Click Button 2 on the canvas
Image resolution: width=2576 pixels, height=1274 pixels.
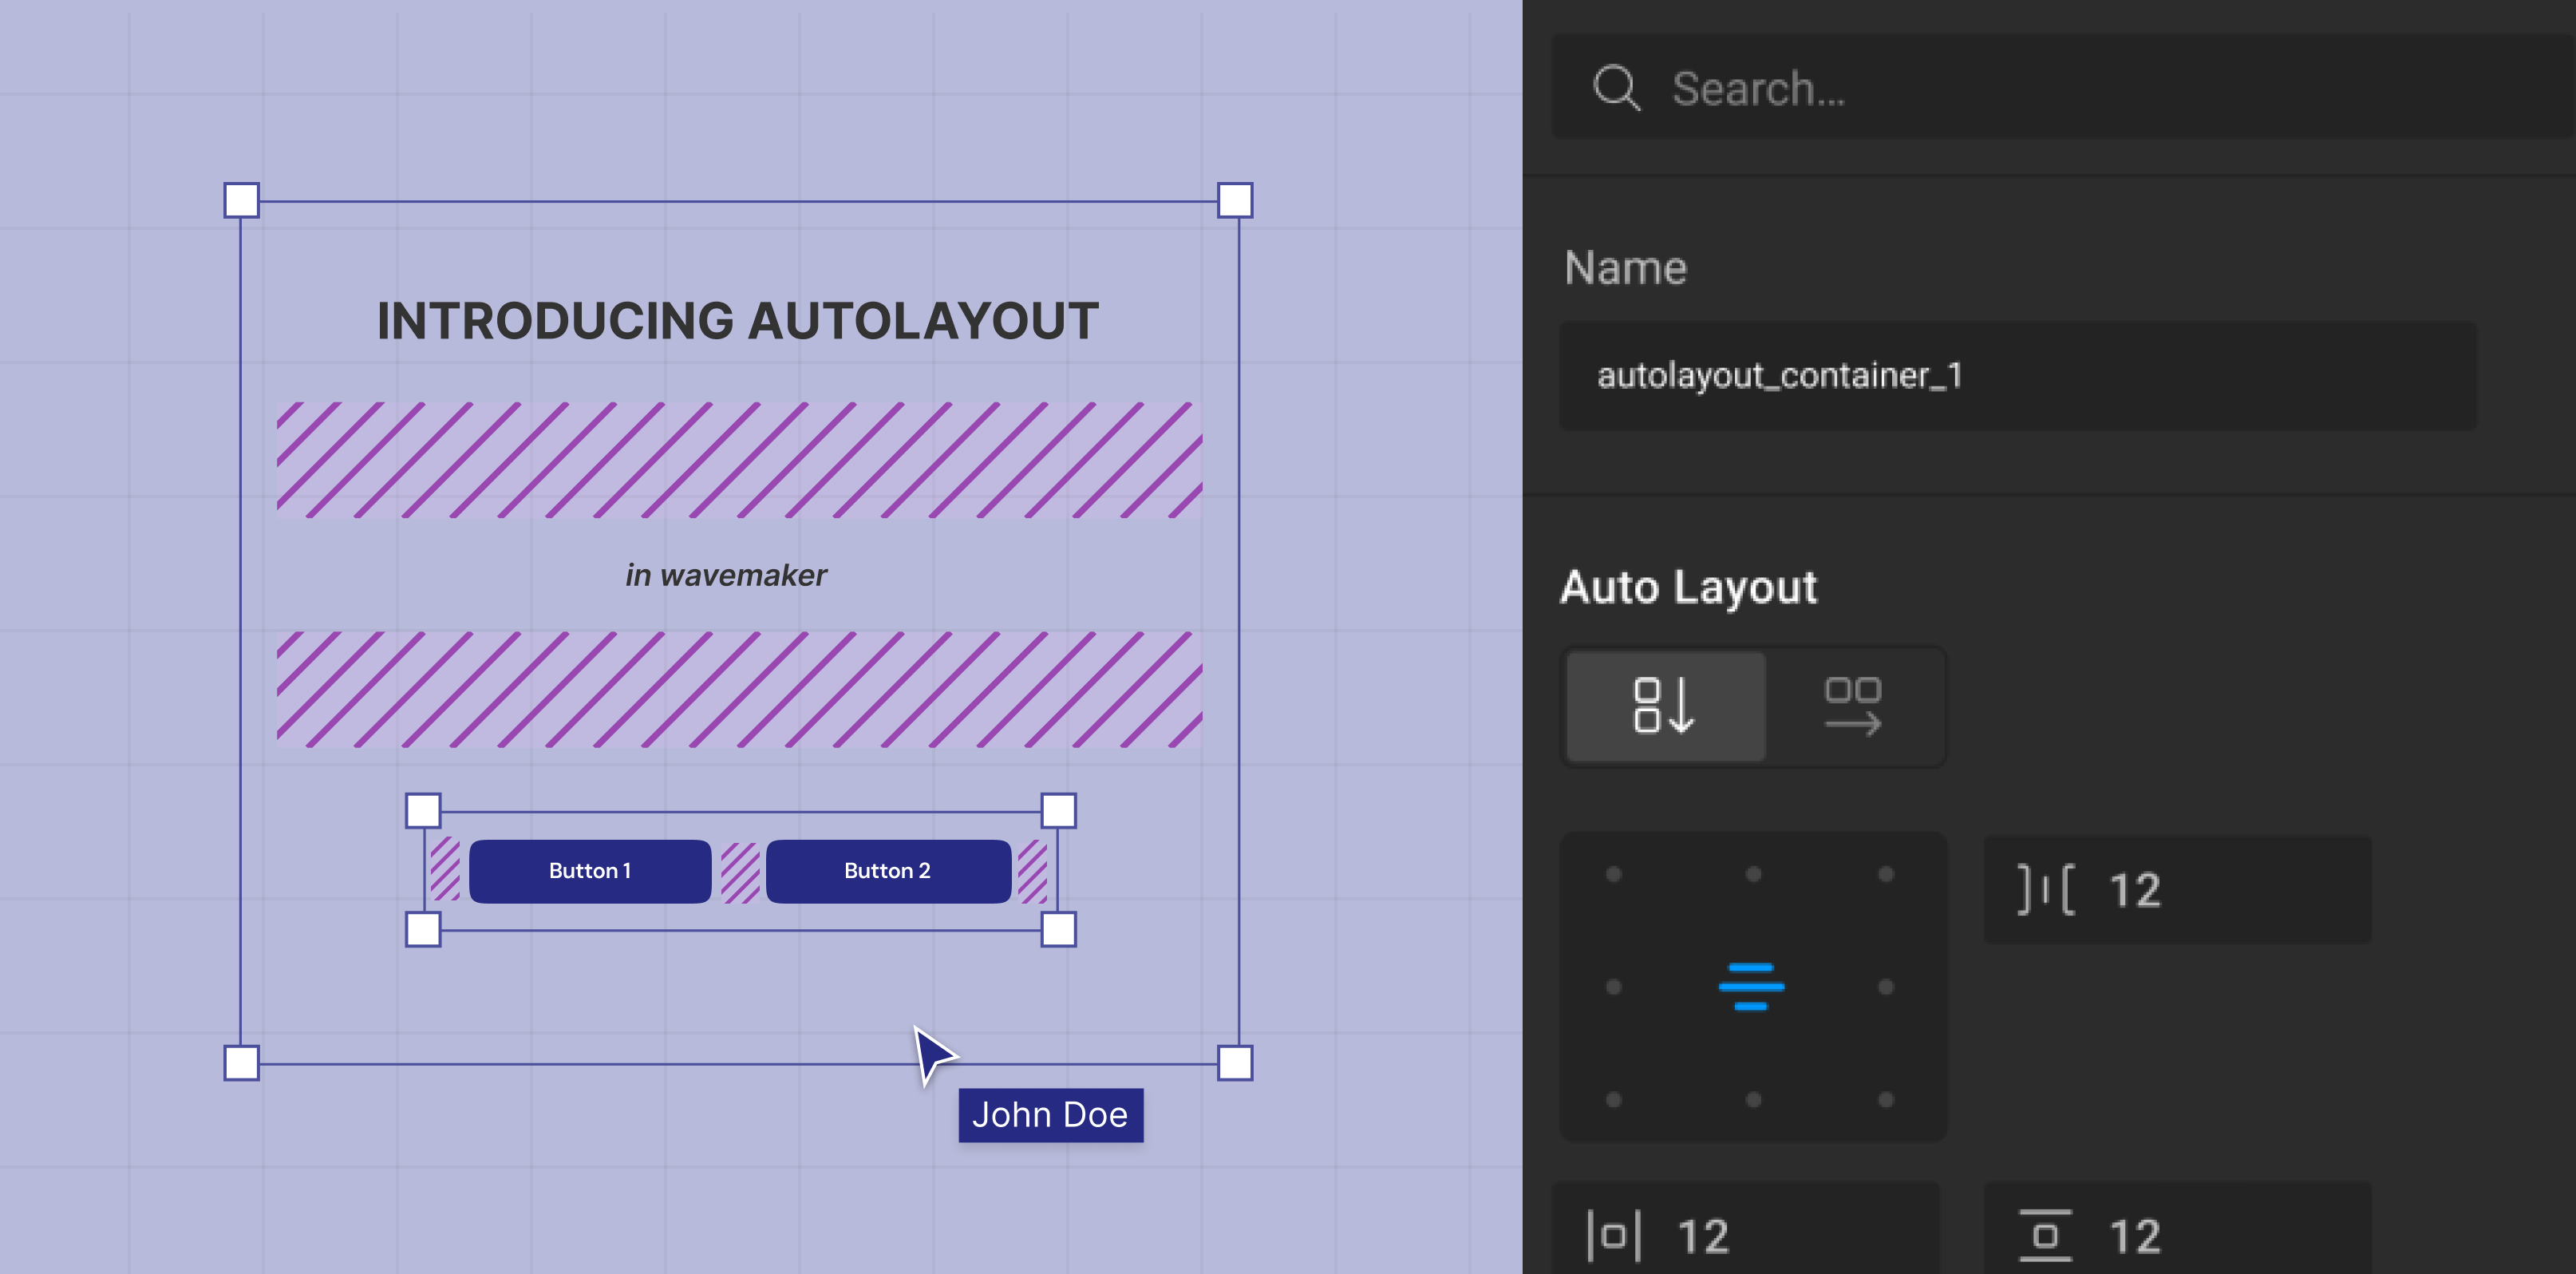pyautogui.click(x=887, y=871)
